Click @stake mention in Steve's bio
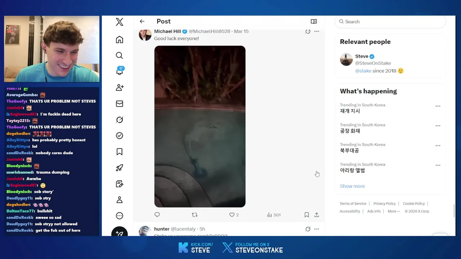Screen dimensions: 461x259 [x=363, y=71]
